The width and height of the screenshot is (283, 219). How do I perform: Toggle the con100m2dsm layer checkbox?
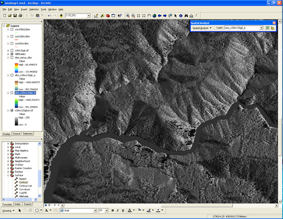[x=12, y=30]
